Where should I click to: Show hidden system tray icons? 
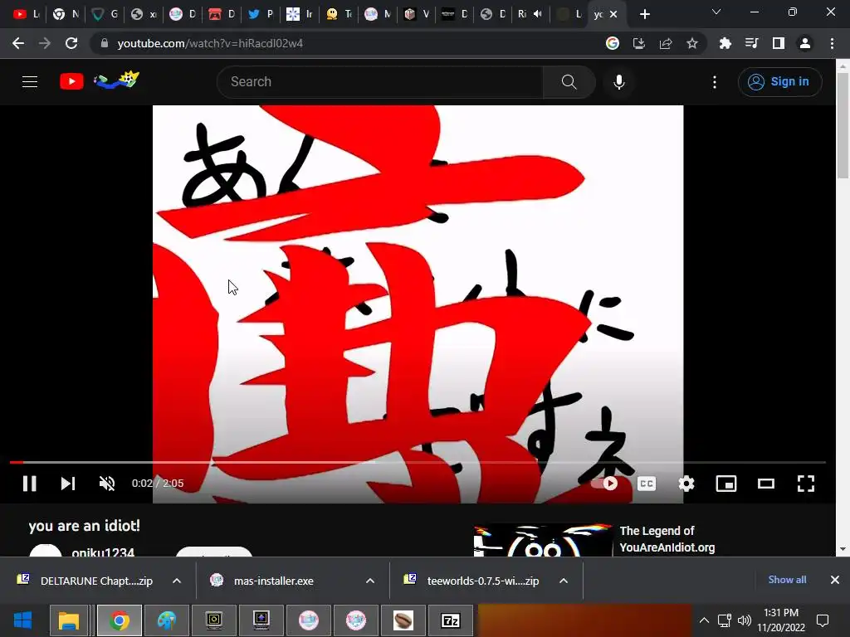pos(704,620)
